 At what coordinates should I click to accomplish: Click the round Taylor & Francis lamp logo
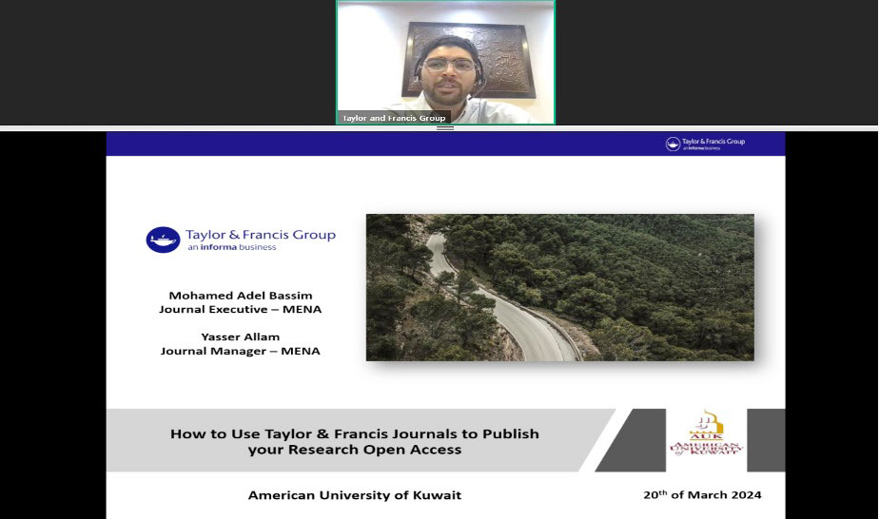pyautogui.click(x=163, y=240)
